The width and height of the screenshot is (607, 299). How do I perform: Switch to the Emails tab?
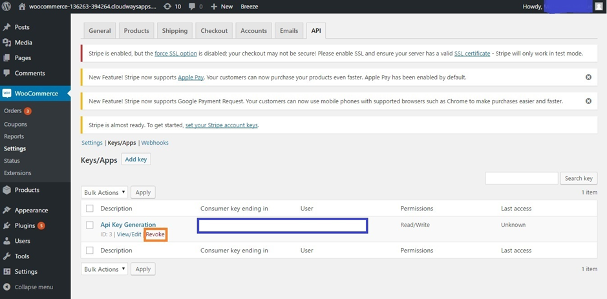pos(289,30)
